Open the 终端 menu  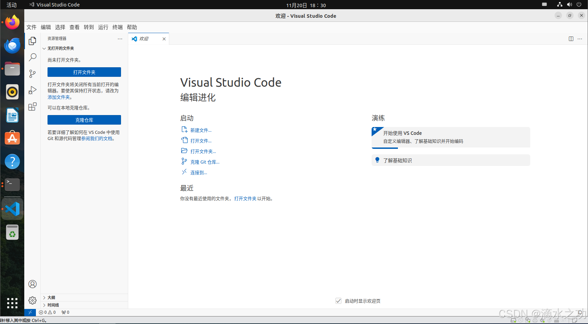[x=118, y=27]
